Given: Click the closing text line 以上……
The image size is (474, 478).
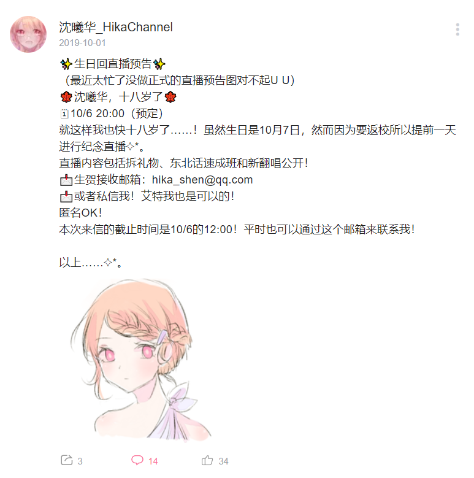Looking at the screenshot, I should coord(91,263).
